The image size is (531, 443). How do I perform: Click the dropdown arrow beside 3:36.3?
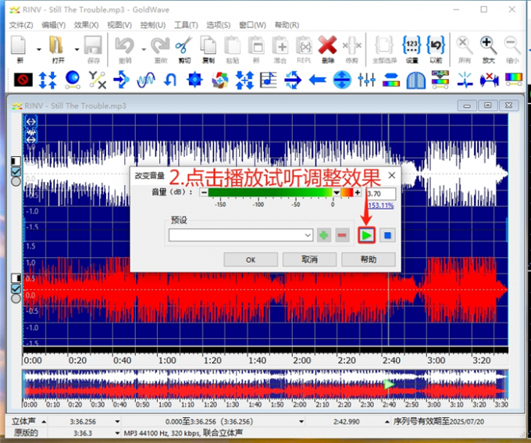(x=117, y=433)
